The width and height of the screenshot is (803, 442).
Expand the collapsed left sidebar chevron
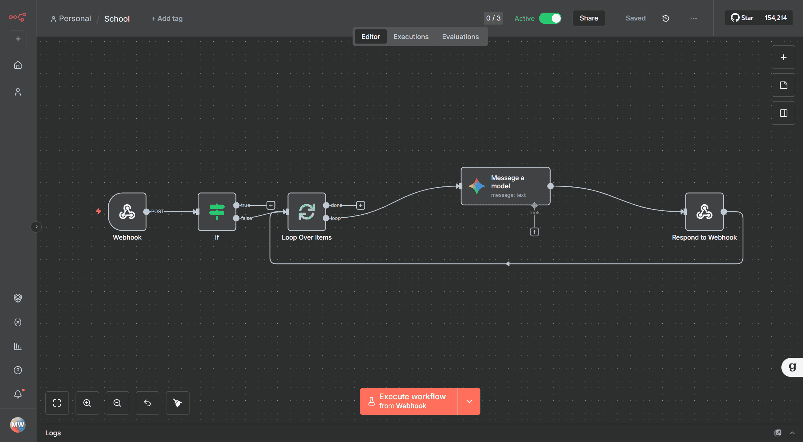pos(36,227)
